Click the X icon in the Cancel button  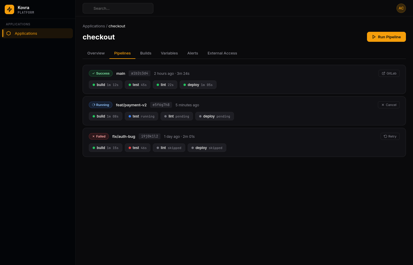click(x=383, y=105)
